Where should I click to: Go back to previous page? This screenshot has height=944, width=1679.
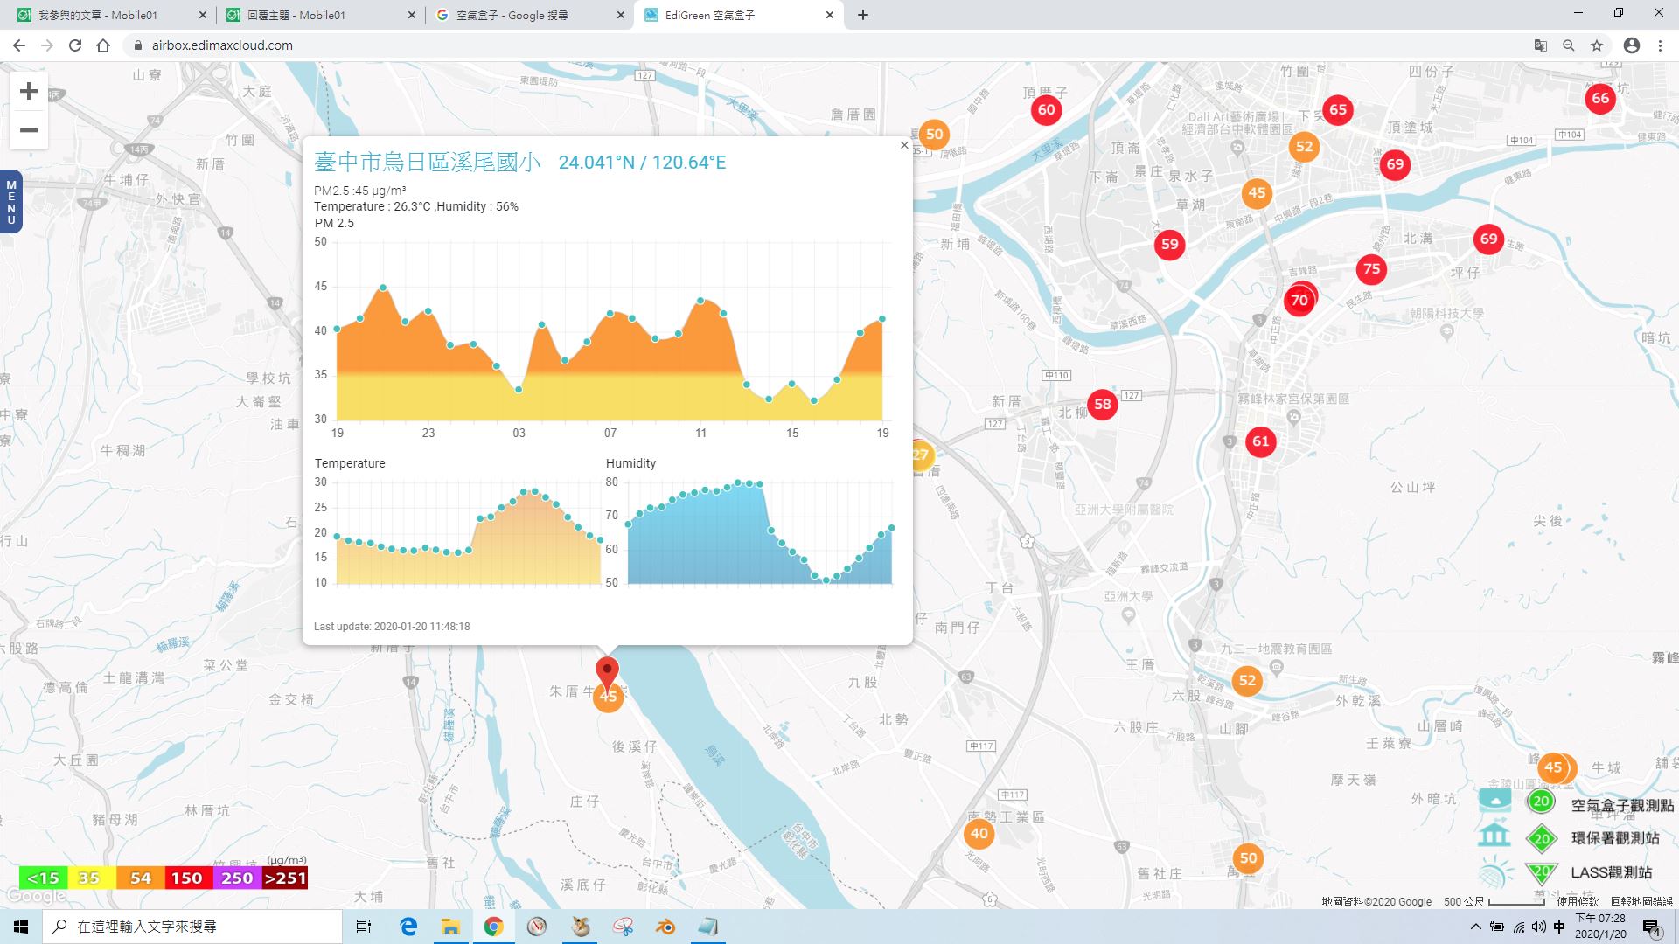[x=19, y=45]
